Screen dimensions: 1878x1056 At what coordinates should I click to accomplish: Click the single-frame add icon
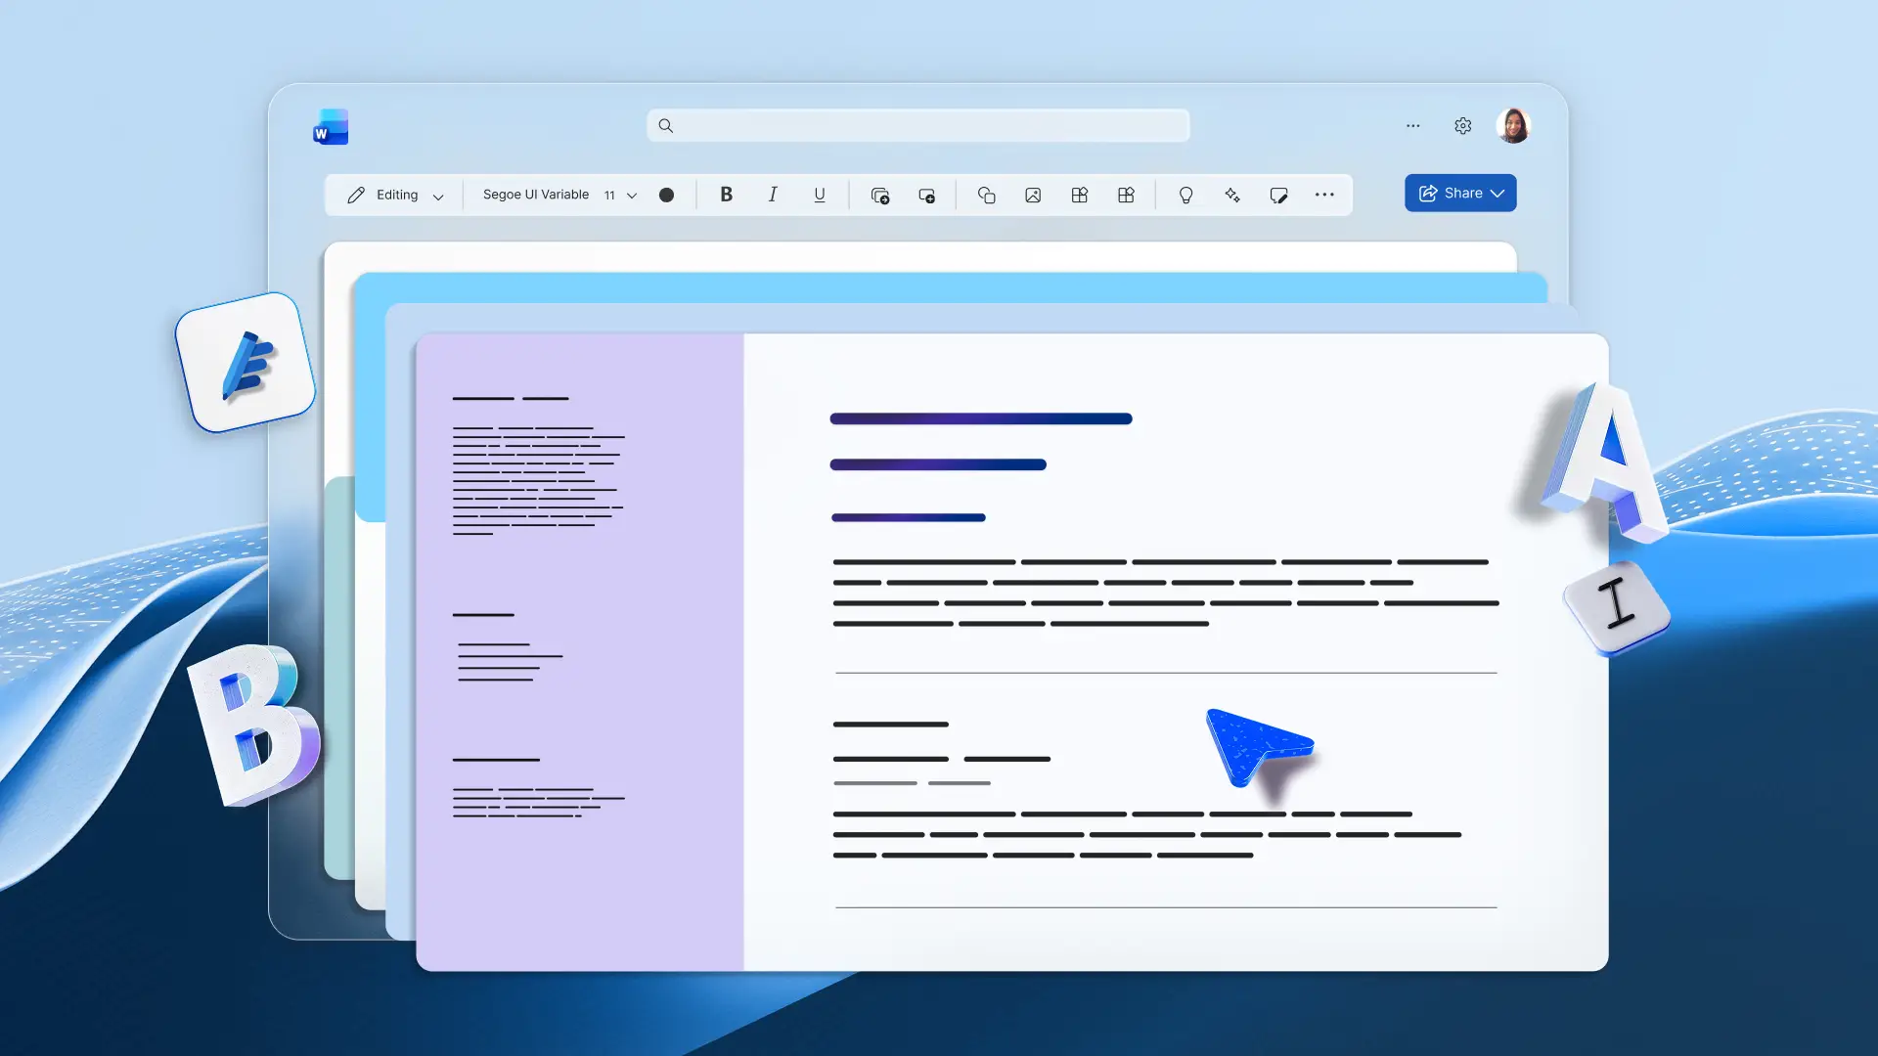pyautogui.click(x=927, y=196)
